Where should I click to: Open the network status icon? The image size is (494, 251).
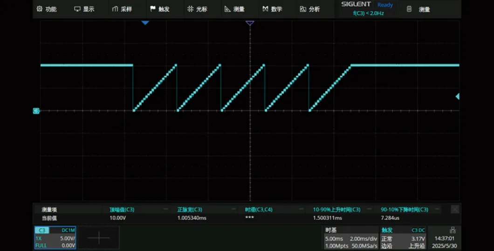tap(453, 230)
